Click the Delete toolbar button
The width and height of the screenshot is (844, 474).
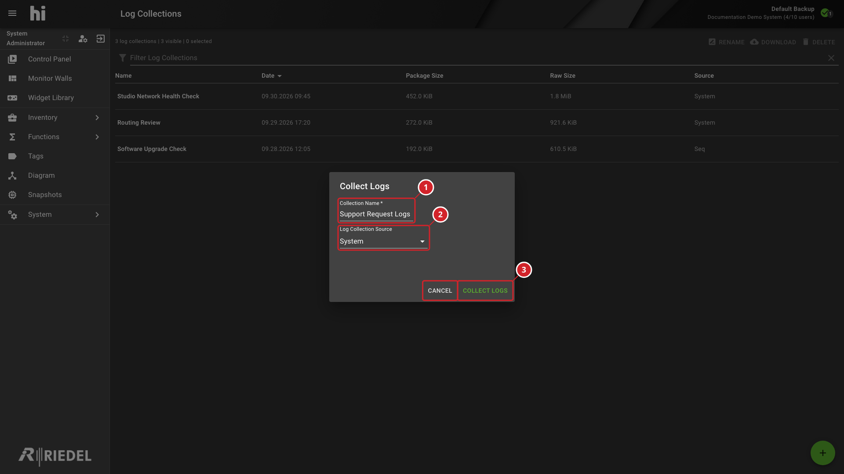click(x=819, y=42)
